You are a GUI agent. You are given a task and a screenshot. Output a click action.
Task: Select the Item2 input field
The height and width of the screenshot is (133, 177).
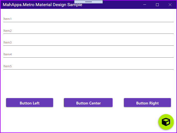pos(88,31)
